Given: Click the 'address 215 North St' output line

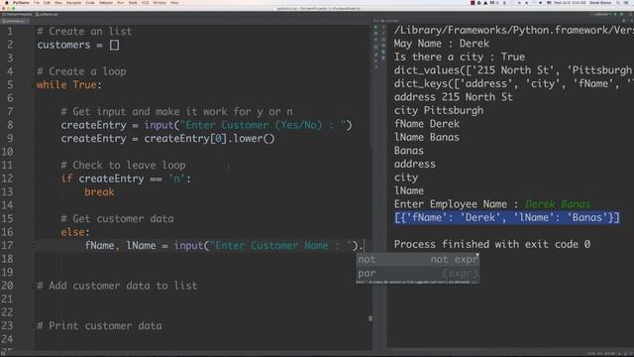Looking at the screenshot, I should 454,97.
